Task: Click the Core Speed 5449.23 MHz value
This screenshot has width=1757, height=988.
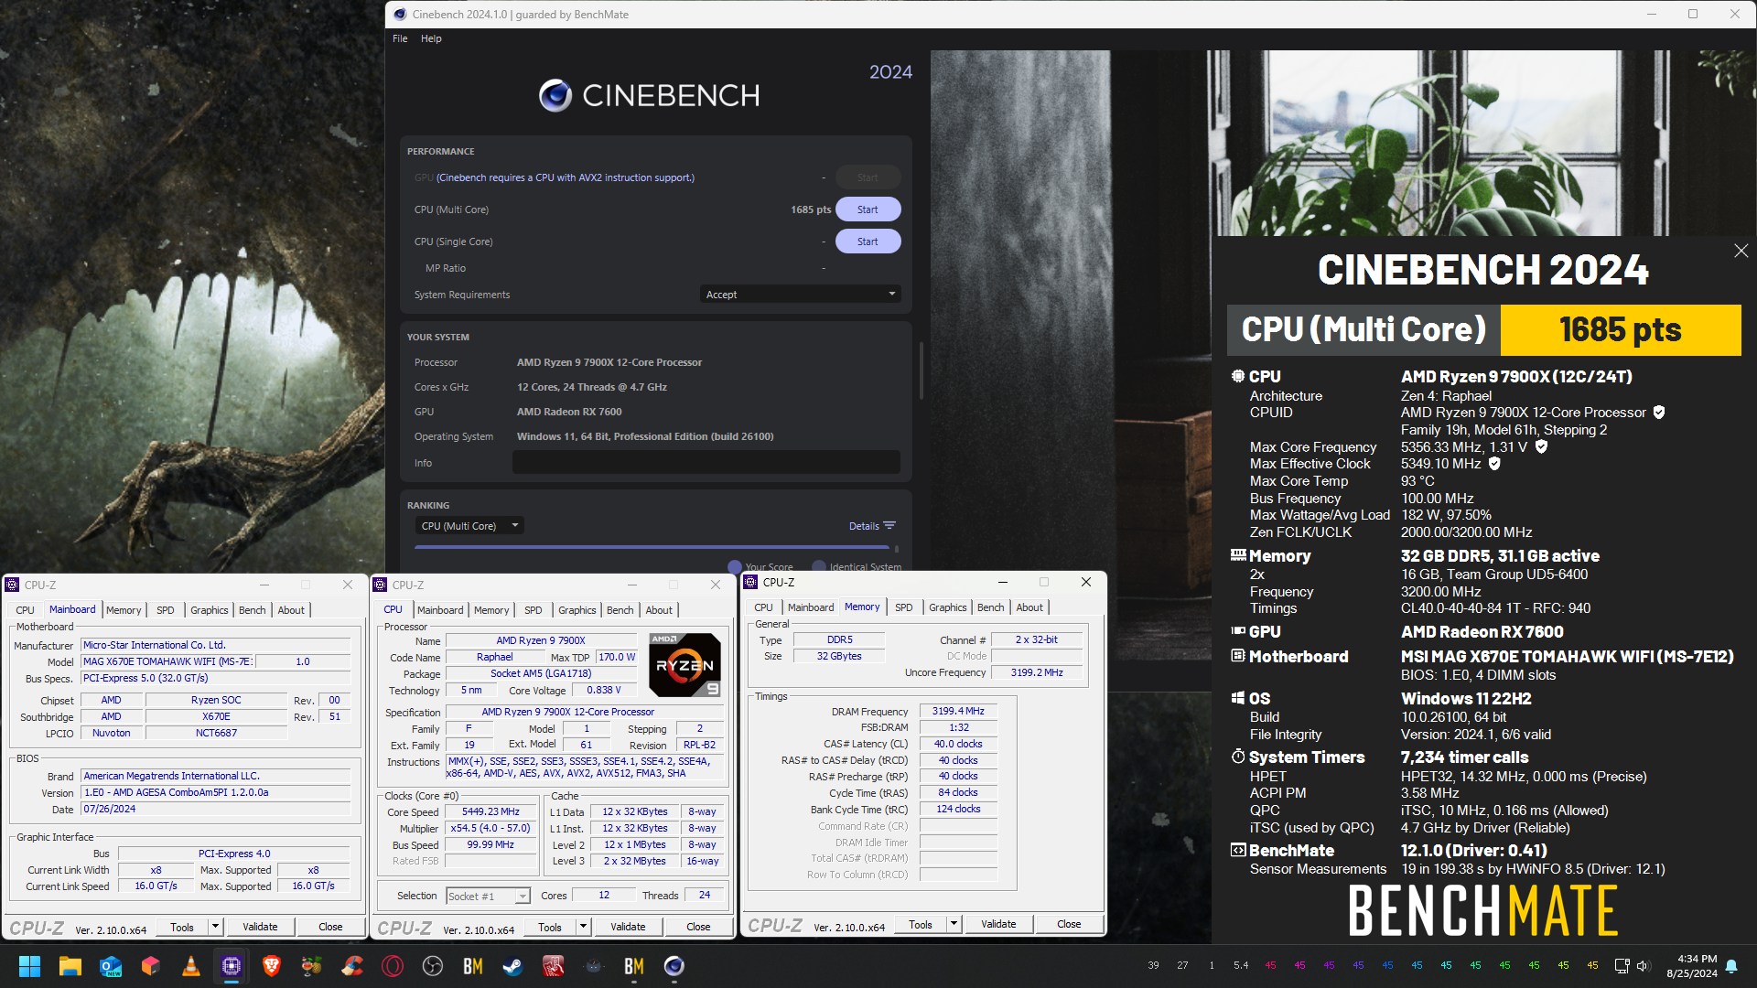Action: tap(490, 811)
